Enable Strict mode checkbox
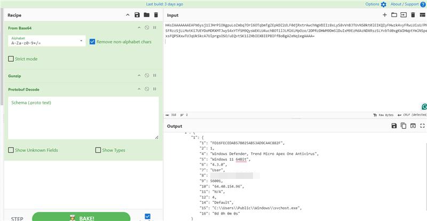This screenshot has width=427, height=221. (11, 59)
